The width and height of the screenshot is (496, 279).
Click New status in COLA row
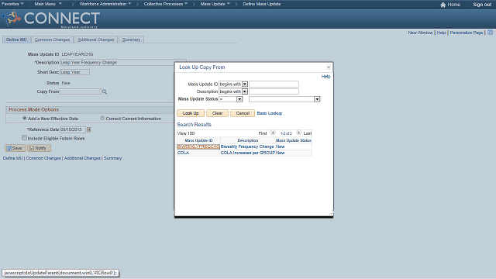(281, 153)
